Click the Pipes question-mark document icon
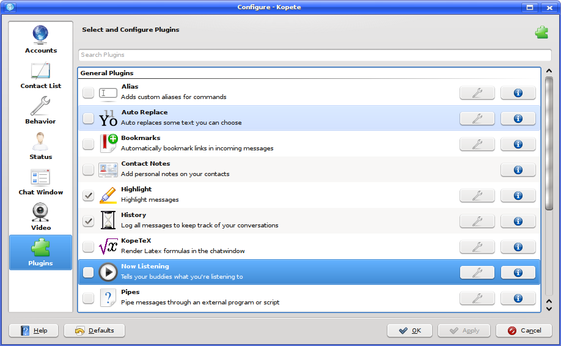 pos(108,298)
